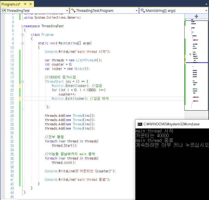
Task: Open the Main(string[] args) member dropdown
Action: pos(206,11)
